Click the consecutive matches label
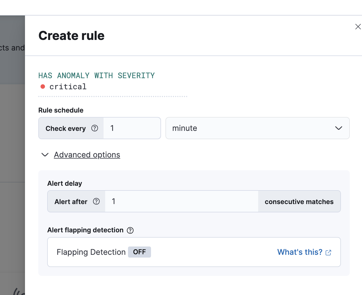Screen dimensions: 362x295 (299, 202)
